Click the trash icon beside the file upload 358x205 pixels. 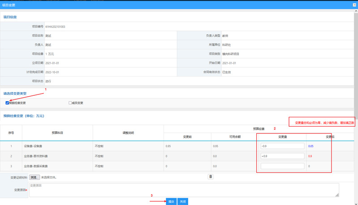pos(210,177)
